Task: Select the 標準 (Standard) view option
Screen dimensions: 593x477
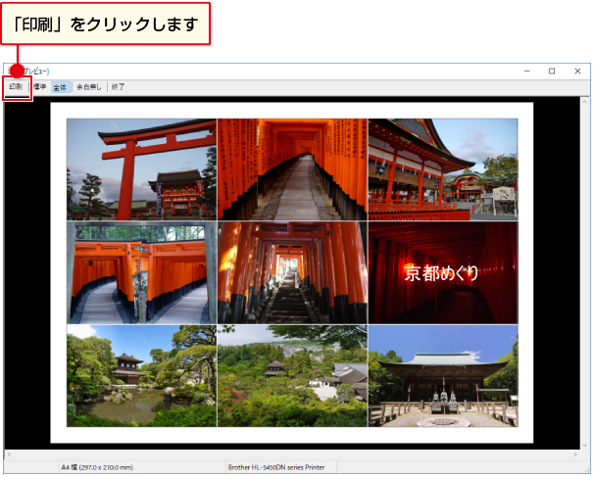Action: click(x=39, y=87)
